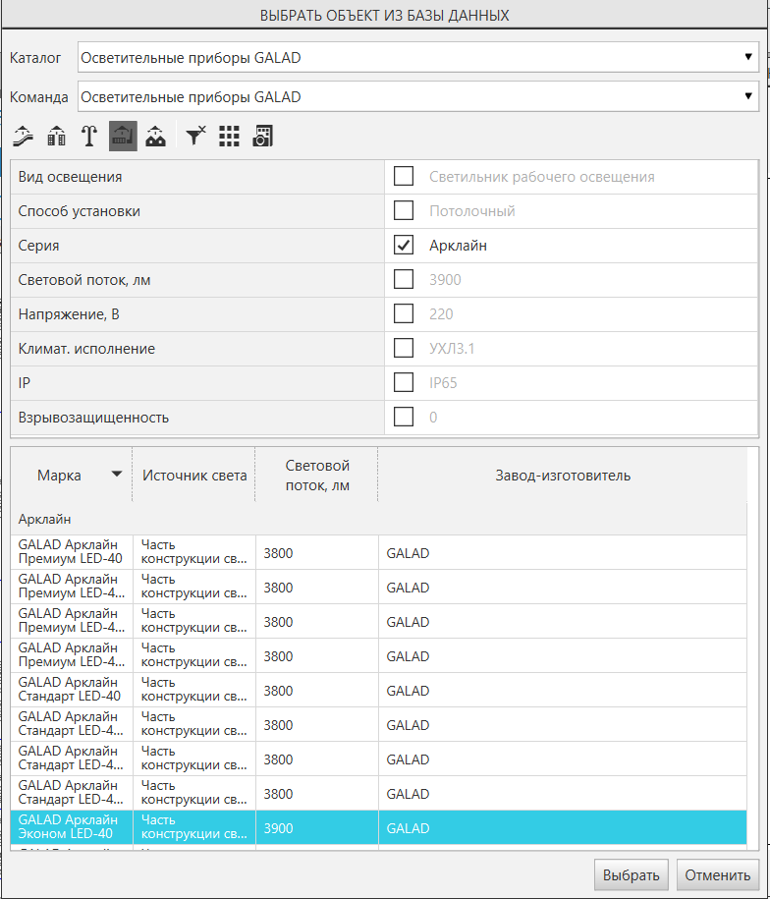Enable the Климат. исполнение УХЛ3.1 checkbox
The width and height of the screenshot is (770, 899).
click(x=404, y=349)
